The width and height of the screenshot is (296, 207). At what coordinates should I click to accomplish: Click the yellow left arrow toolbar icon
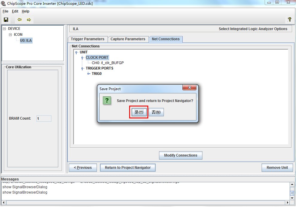tap(19, 20)
